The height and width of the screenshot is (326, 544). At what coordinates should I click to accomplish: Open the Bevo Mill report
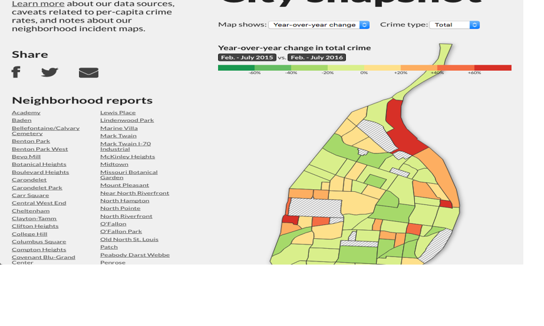26,157
